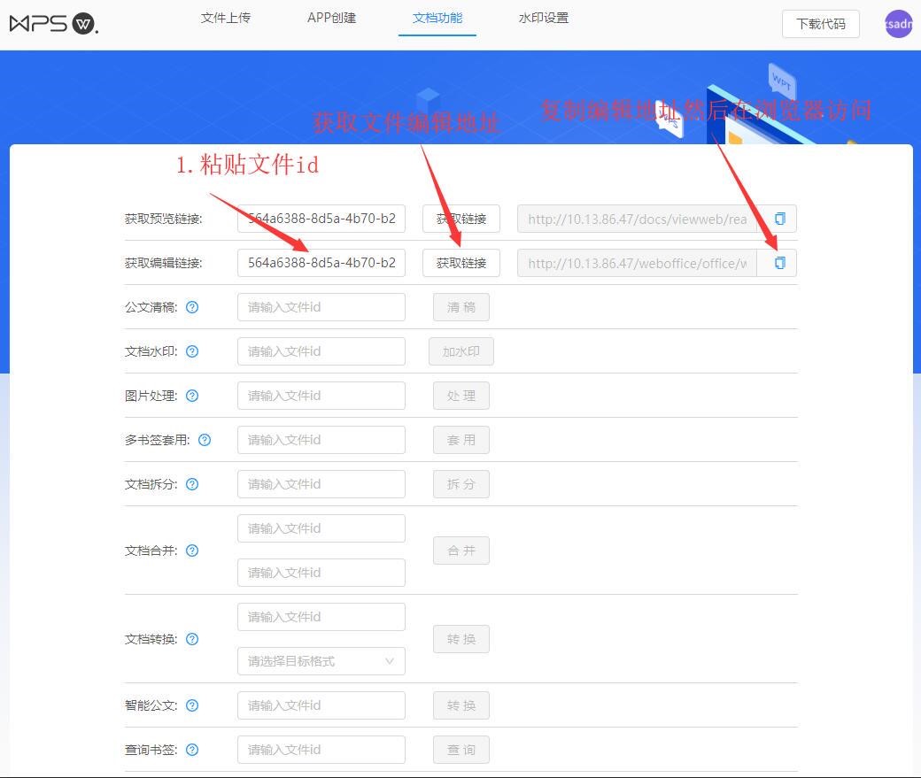Click the 下载代码 button

click(x=820, y=24)
